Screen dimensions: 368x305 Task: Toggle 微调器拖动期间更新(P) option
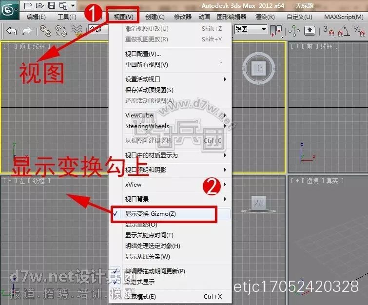click(x=170, y=271)
